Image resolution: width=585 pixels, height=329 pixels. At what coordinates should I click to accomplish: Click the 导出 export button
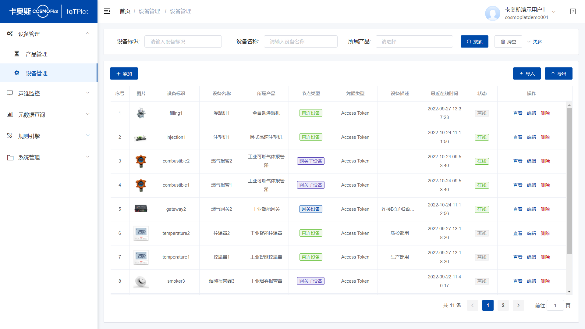tap(558, 73)
